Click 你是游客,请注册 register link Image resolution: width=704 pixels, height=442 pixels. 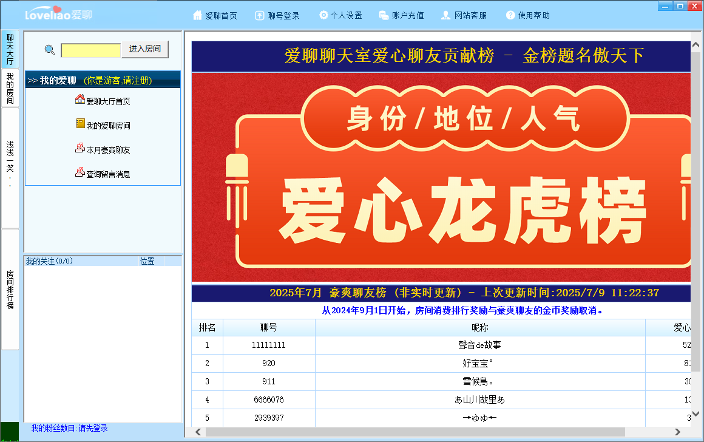[x=118, y=80]
